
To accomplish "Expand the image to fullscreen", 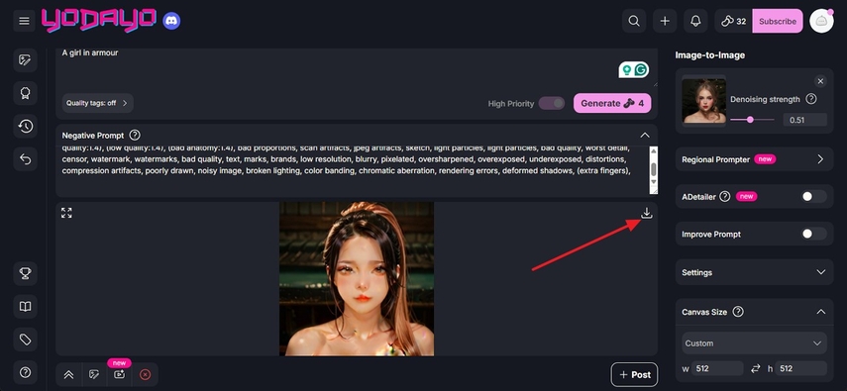I will point(66,213).
